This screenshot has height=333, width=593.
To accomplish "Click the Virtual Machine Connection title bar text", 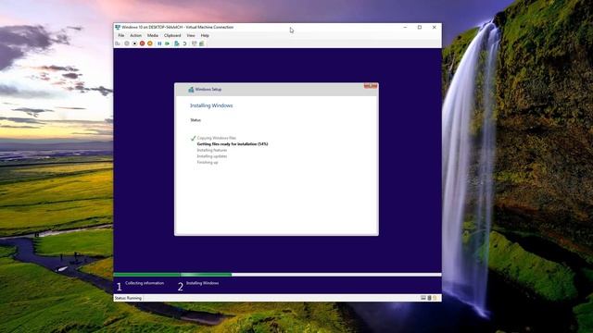I will [178, 27].
